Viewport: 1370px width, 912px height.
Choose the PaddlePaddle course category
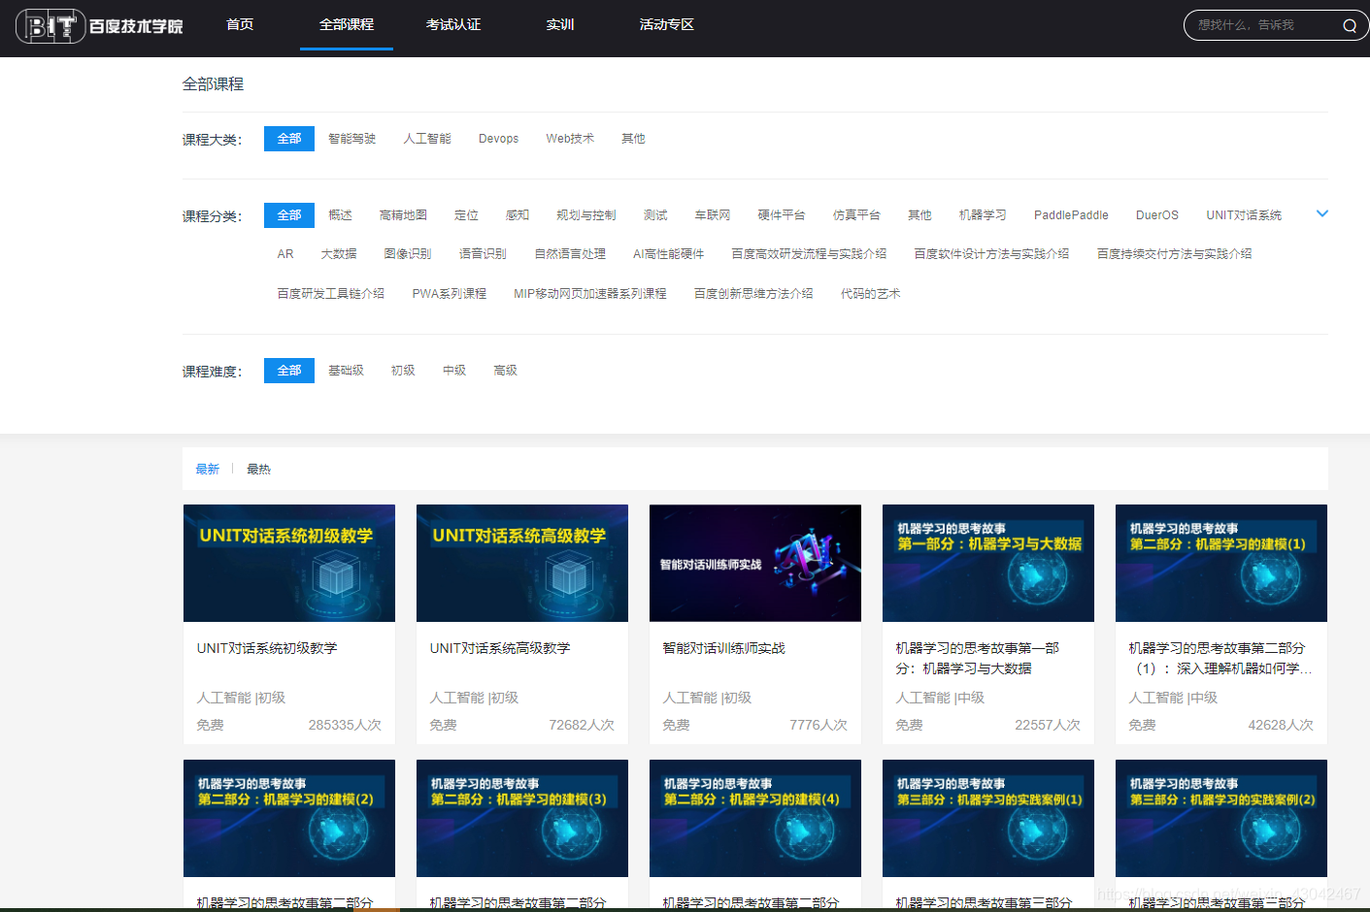pyautogui.click(x=1071, y=215)
